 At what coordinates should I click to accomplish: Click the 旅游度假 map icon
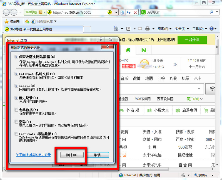click(178, 110)
